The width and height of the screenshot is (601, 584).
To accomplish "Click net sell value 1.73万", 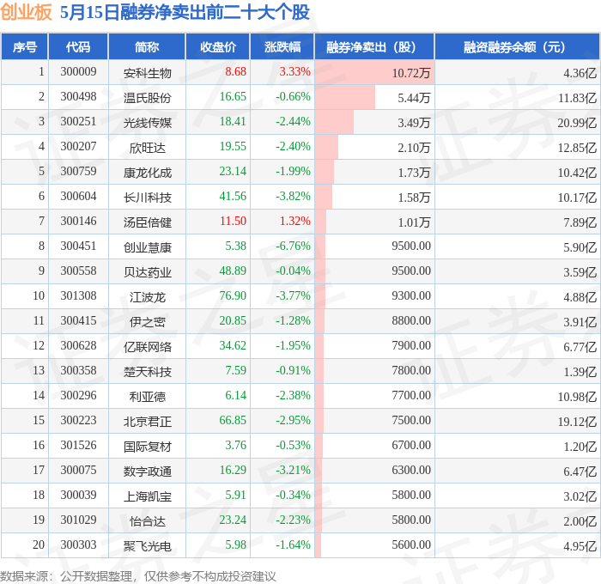I will click(x=414, y=173).
